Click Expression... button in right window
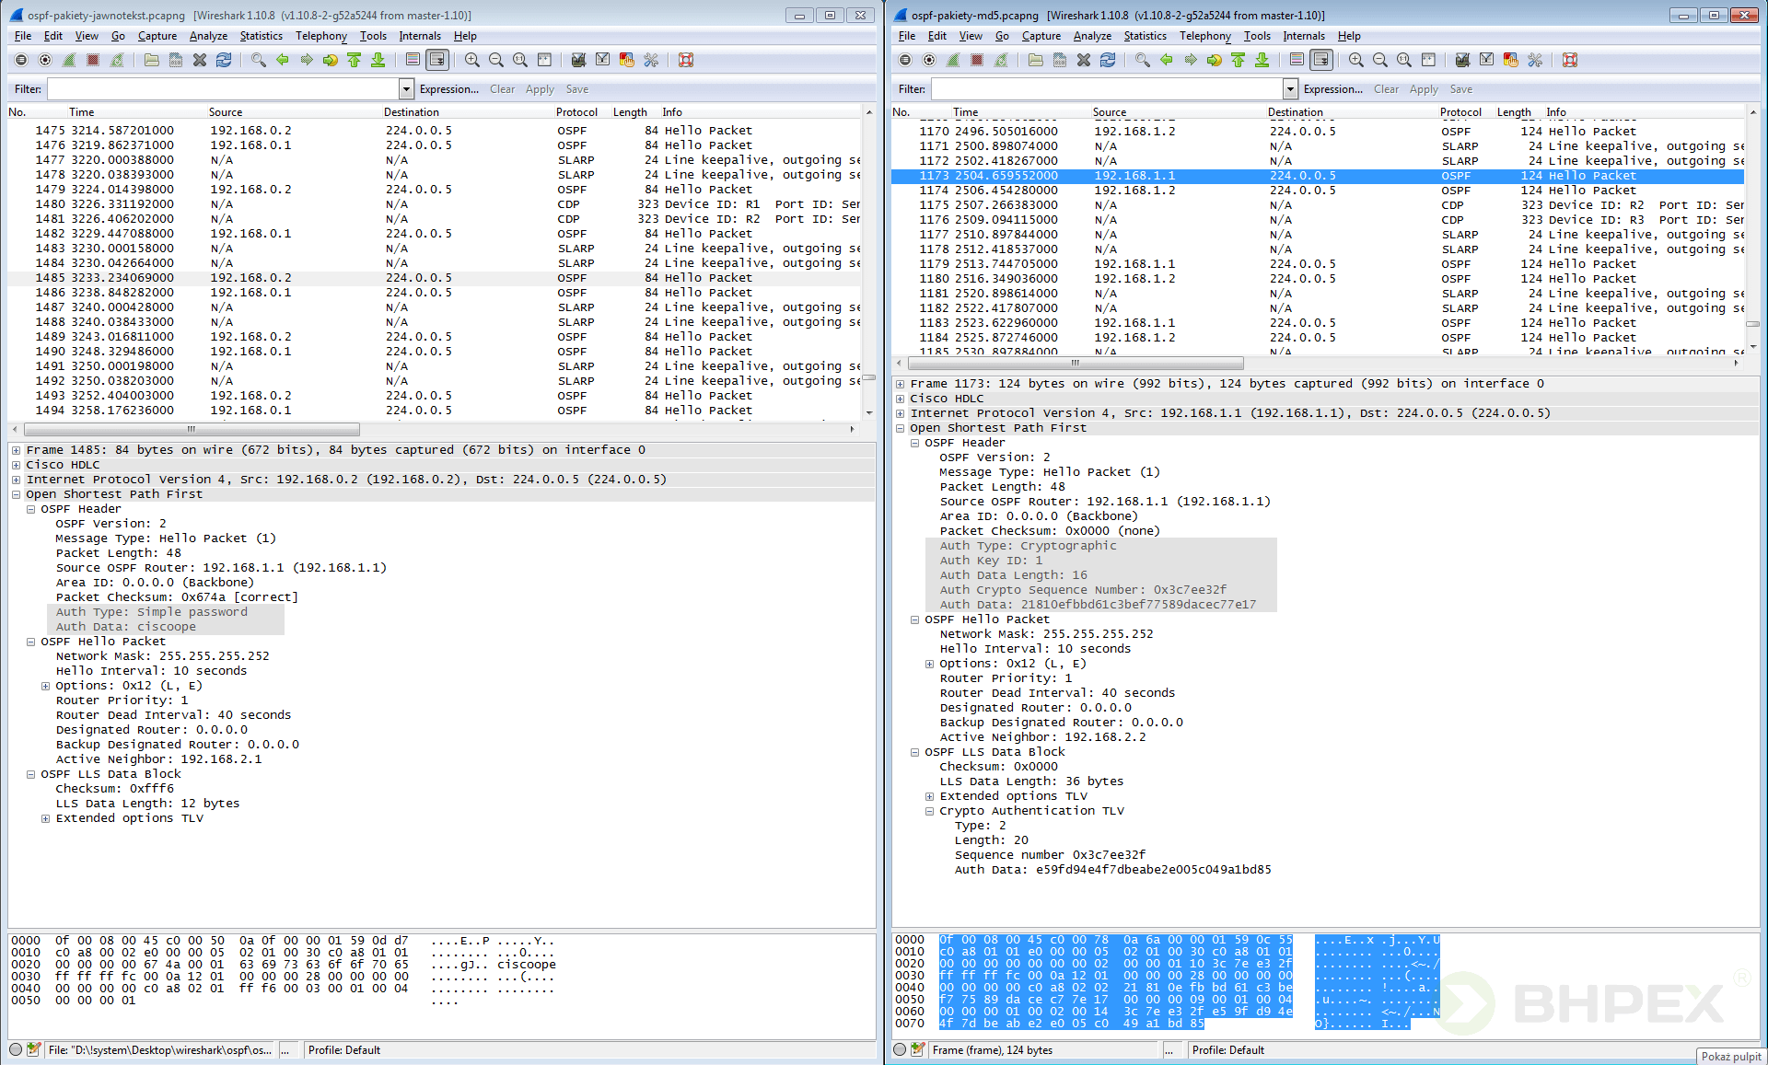Viewport: 1768px width, 1065px height. tap(1332, 89)
